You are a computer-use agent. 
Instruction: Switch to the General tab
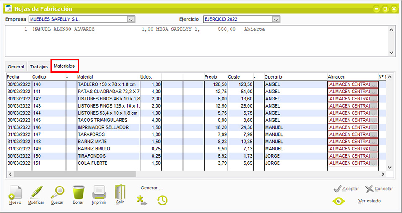tap(16, 66)
